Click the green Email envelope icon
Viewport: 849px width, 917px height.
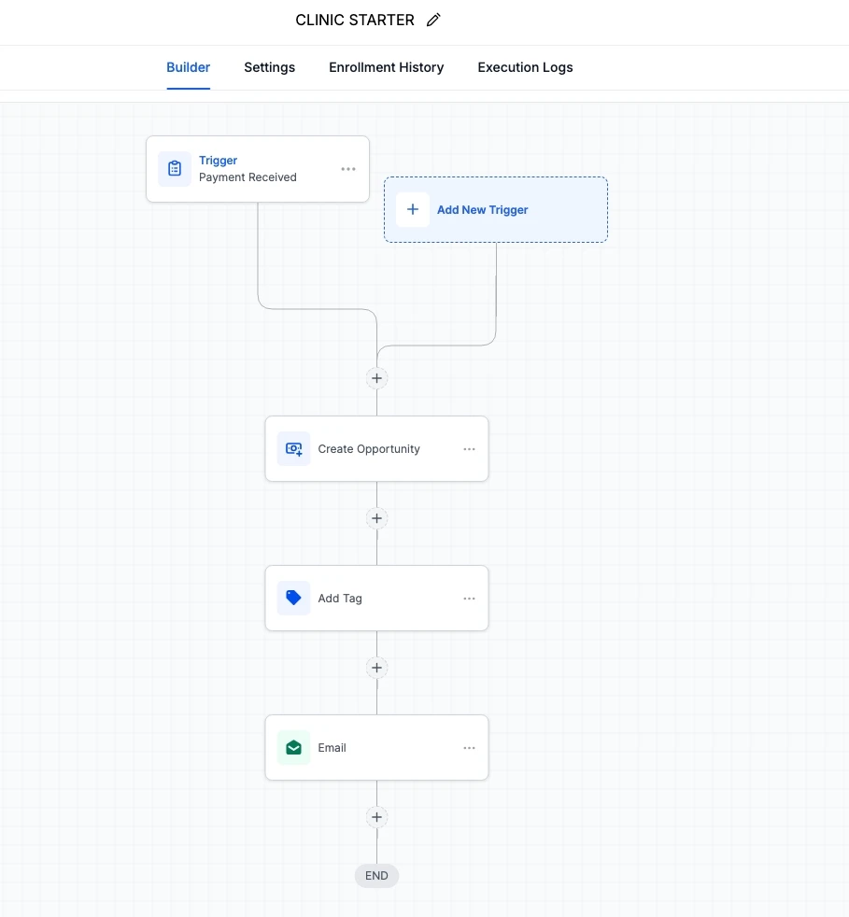click(x=293, y=747)
